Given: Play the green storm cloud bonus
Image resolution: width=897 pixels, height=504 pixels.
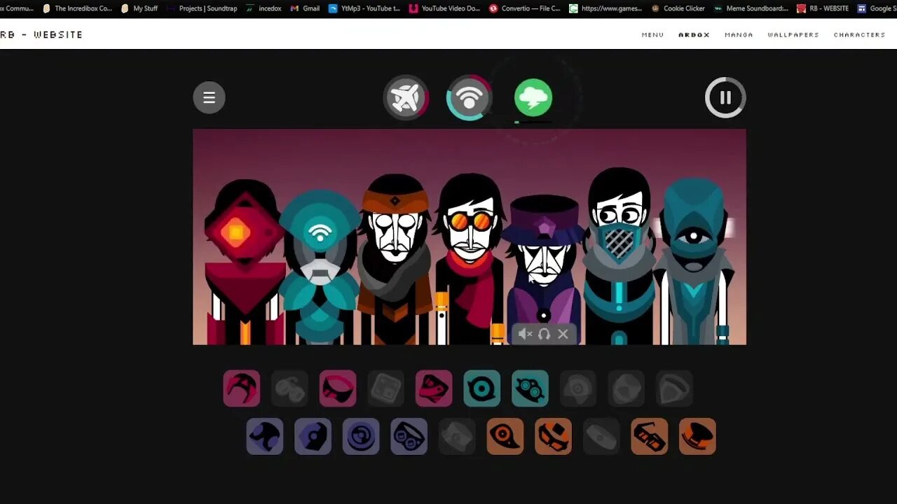Looking at the screenshot, I should (533, 97).
